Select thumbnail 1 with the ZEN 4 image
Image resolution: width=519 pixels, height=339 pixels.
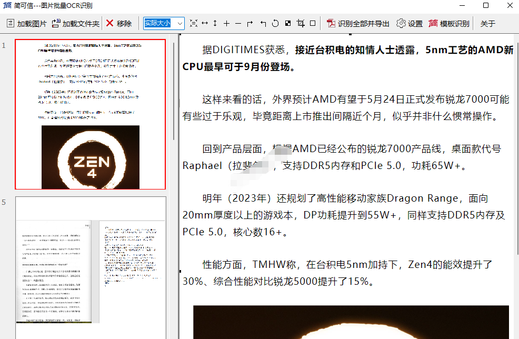point(91,114)
